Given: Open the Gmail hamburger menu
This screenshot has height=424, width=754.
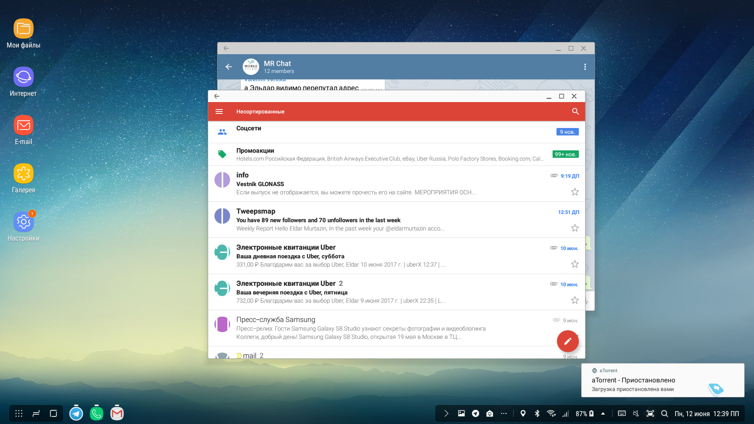Looking at the screenshot, I should [219, 112].
